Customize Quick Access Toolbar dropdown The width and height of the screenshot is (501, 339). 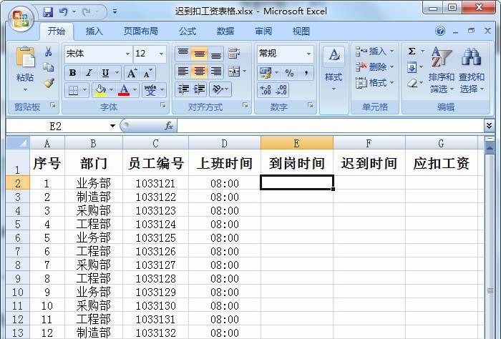point(115,12)
